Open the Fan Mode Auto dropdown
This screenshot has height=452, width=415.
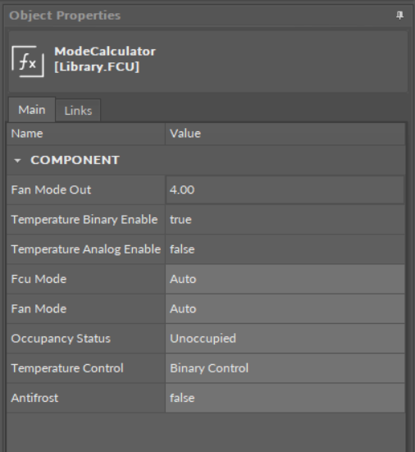pos(285,308)
